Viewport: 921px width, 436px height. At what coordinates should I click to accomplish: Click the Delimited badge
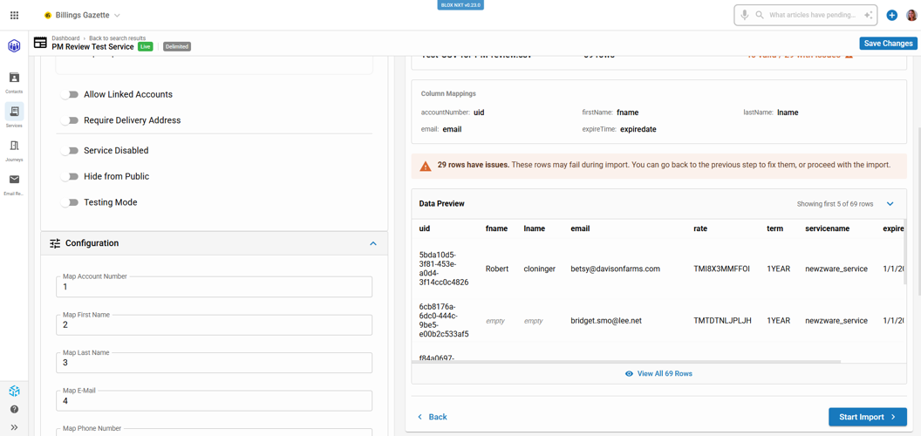177,46
